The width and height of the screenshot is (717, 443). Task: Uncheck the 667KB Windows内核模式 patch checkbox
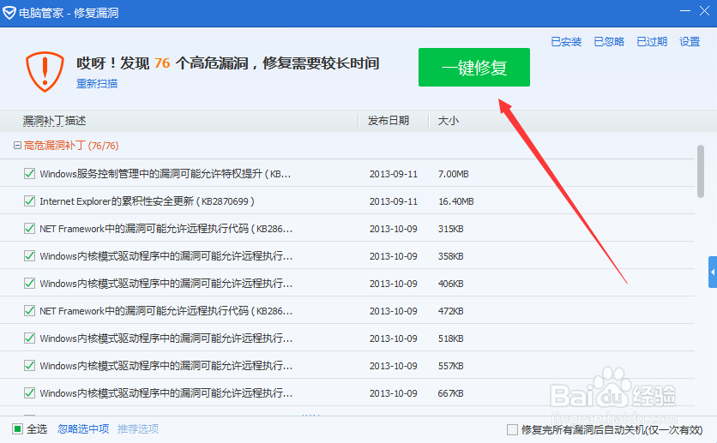coord(29,392)
